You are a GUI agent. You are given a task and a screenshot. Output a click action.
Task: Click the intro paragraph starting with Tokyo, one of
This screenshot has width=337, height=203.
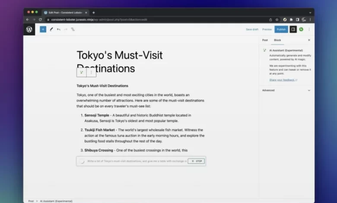140,100
